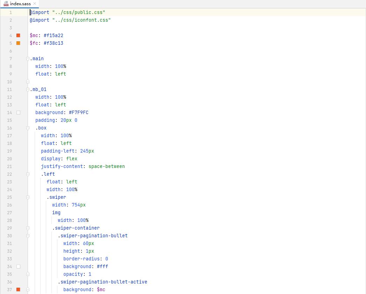This screenshot has width=366, height=294.
Task: Open color picker for $mc #f15a22
Action: pos(18,35)
